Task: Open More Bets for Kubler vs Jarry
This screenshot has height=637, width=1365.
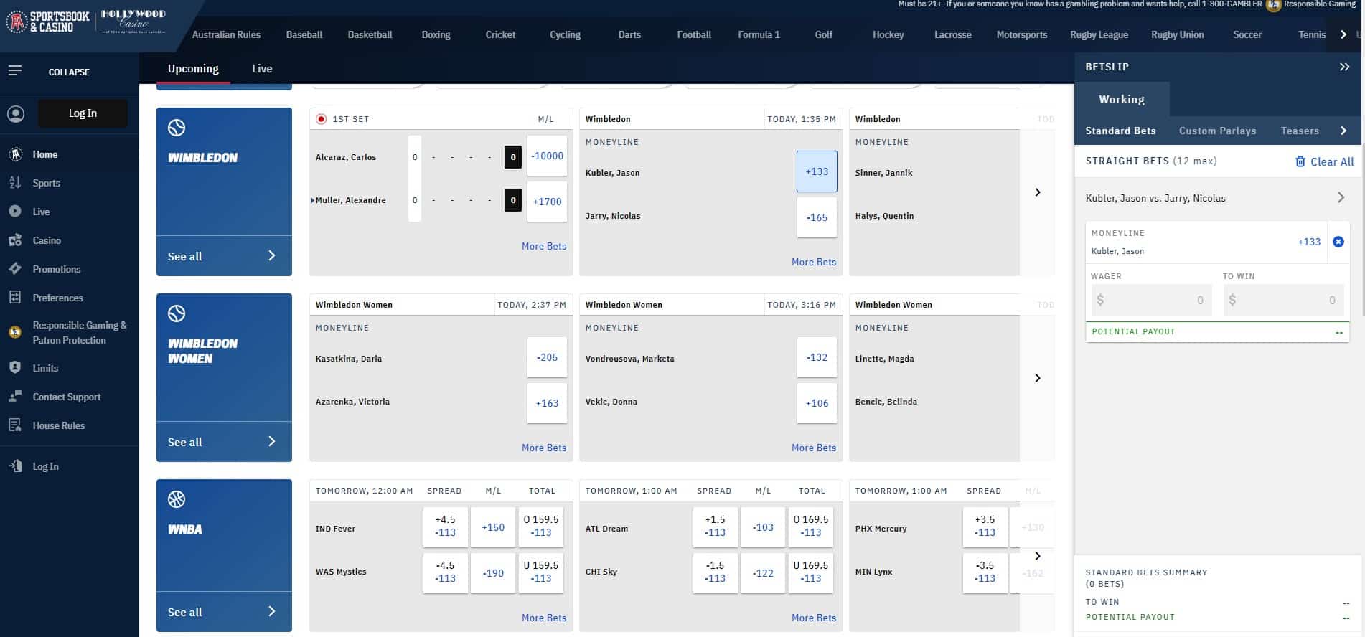Action: pyautogui.click(x=814, y=262)
